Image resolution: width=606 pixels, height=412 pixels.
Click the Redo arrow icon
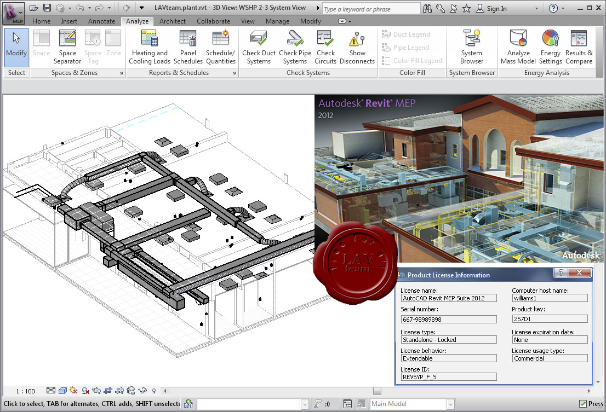point(99,8)
